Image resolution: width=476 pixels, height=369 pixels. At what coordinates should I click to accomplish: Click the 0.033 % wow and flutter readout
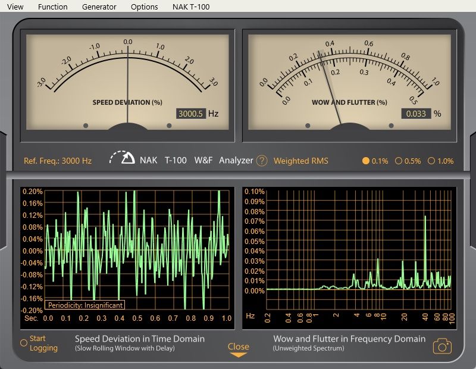tap(416, 114)
